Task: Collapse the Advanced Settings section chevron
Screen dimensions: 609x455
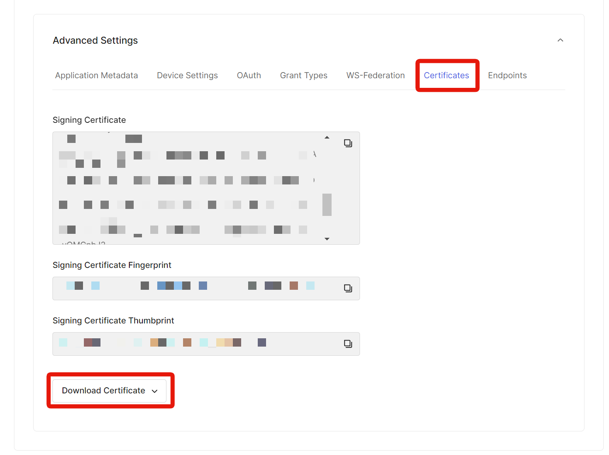Action: pos(560,40)
